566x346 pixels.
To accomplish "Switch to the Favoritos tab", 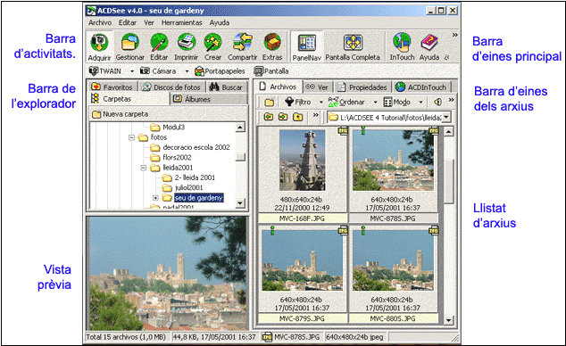I will pyautogui.click(x=112, y=86).
